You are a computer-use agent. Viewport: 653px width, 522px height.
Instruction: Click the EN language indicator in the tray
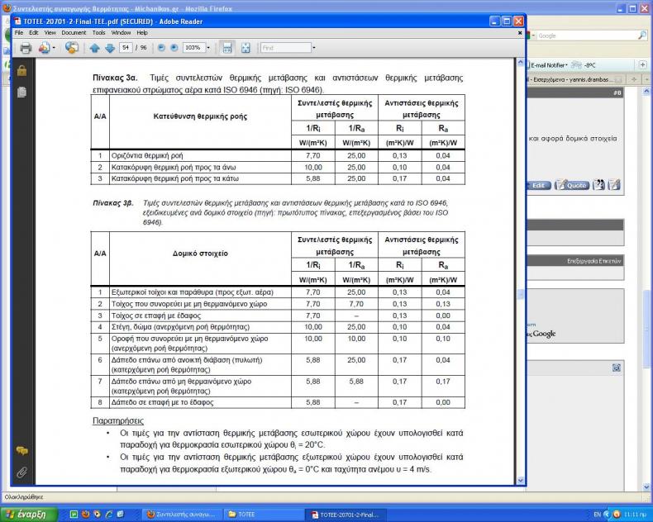[x=597, y=515]
